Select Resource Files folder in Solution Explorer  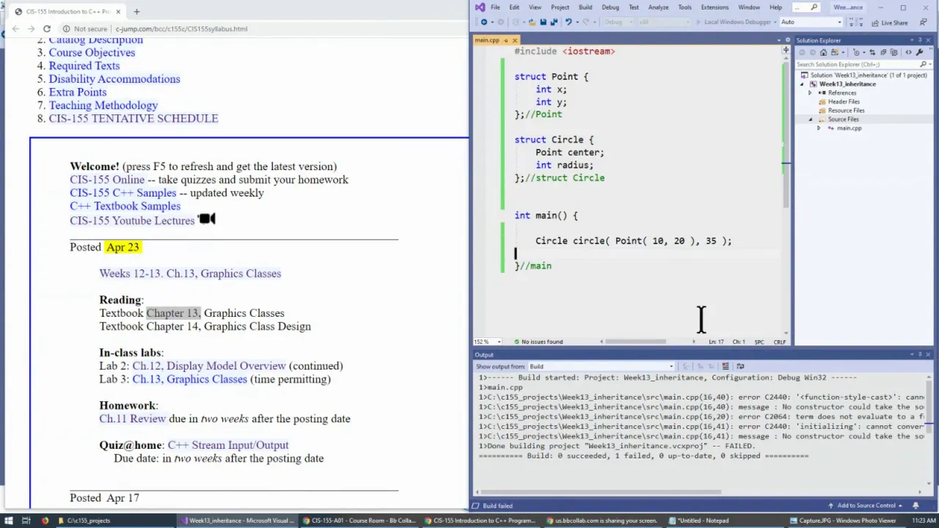846,111
